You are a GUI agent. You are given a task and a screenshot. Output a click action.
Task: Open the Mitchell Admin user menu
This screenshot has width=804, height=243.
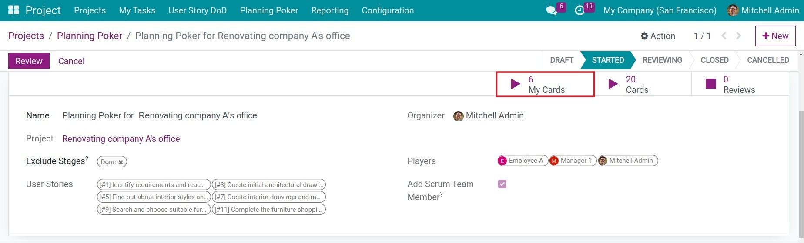click(763, 10)
